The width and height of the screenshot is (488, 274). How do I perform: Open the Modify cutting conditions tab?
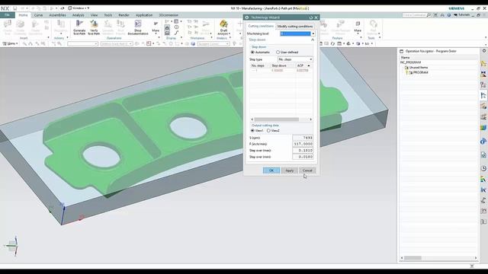click(295, 27)
